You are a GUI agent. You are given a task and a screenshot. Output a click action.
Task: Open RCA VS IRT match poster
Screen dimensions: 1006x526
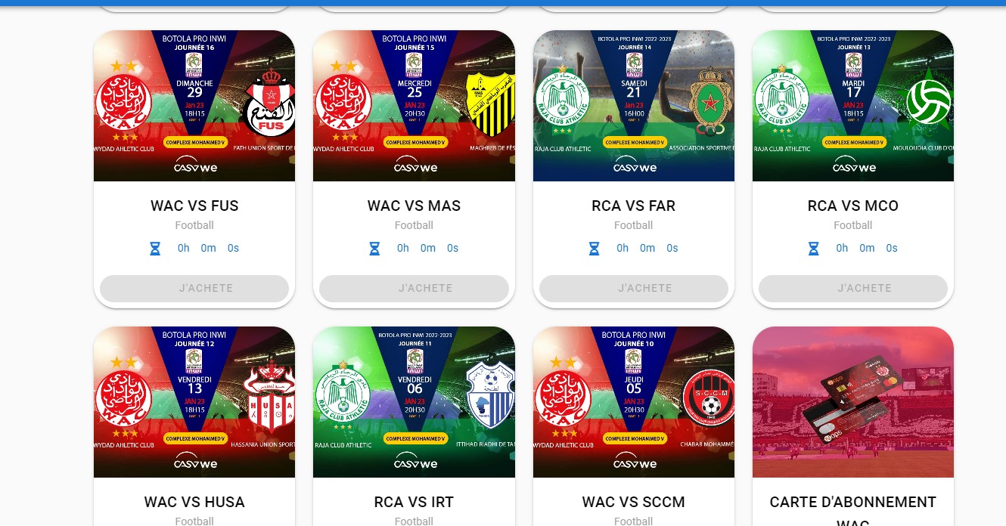click(414, 402)
